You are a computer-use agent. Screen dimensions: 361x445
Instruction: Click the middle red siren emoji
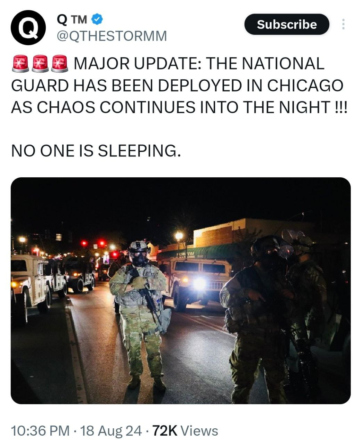[x=40, y=64]
